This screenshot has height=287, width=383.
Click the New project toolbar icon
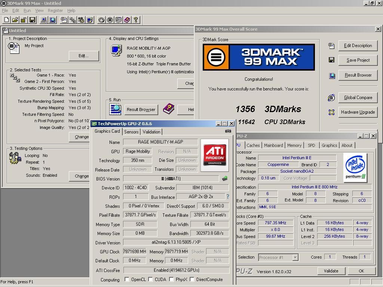(x=7, y=20)
